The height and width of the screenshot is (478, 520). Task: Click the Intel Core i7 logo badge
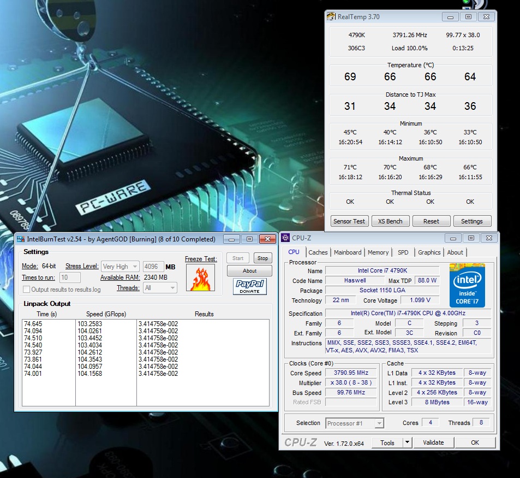[x=467, y=286]
